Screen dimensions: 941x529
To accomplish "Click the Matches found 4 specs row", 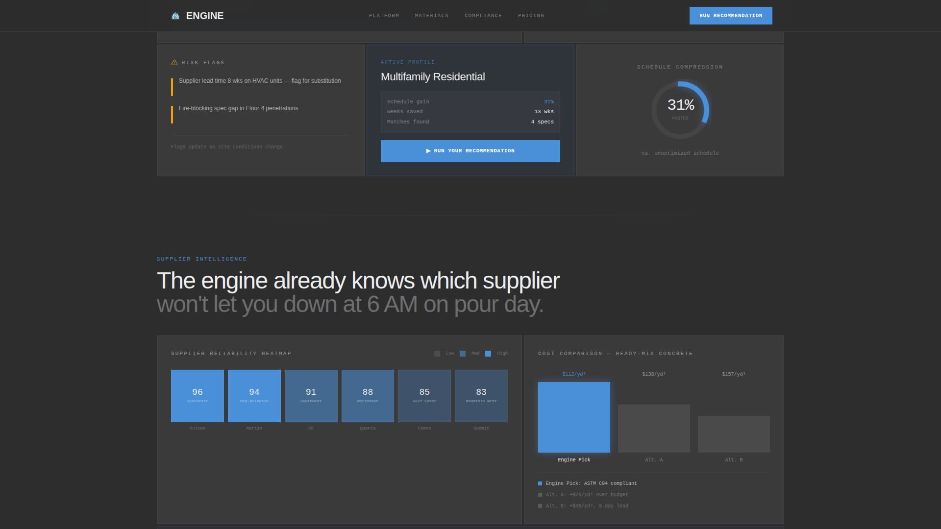I will click(x=470, y=122).
